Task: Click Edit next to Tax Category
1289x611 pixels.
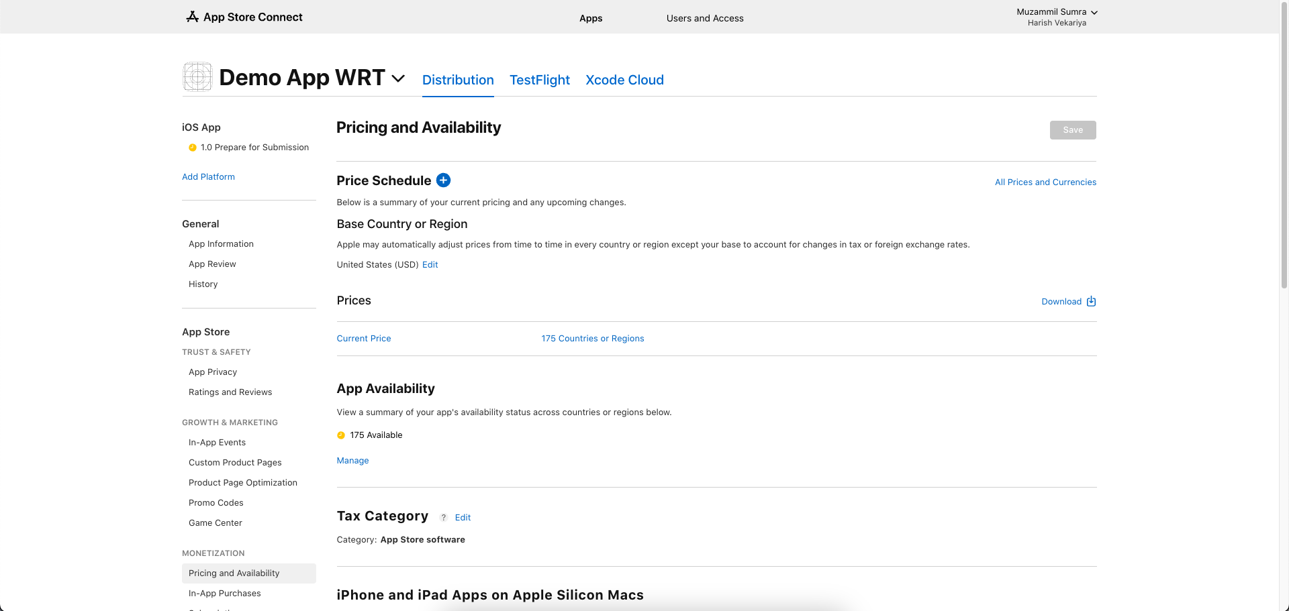Action: [463, 518]
